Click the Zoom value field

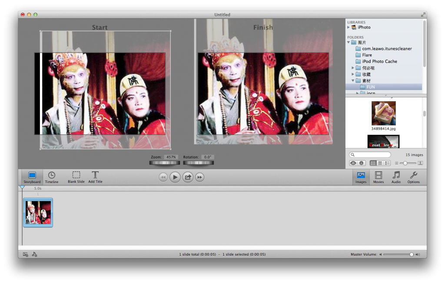coord(171,157)
